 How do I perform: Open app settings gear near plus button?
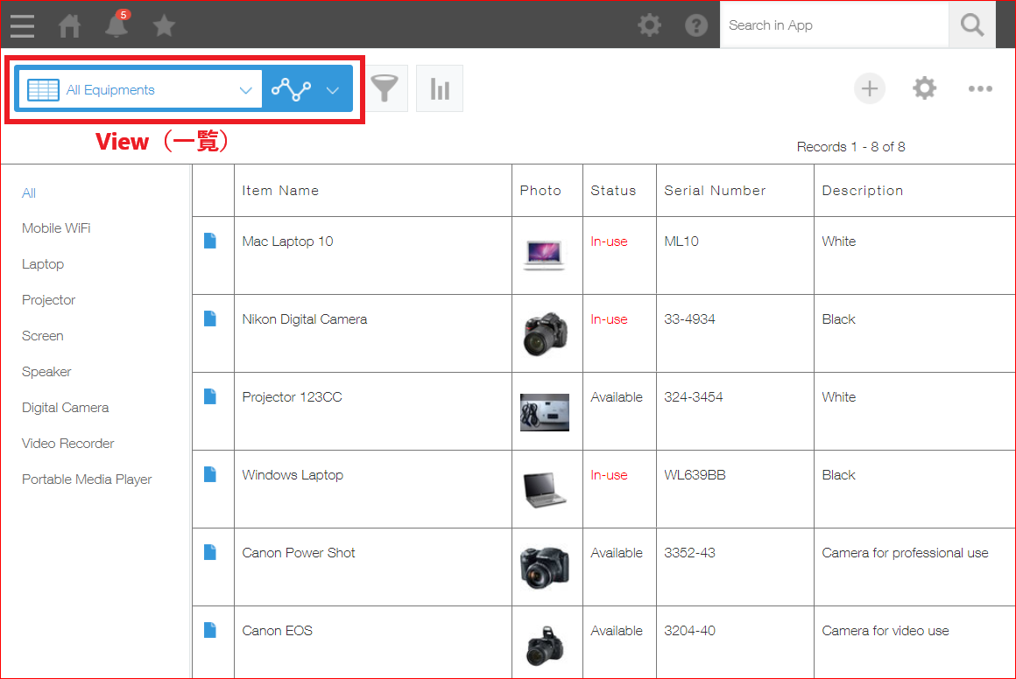click(924, 88)
